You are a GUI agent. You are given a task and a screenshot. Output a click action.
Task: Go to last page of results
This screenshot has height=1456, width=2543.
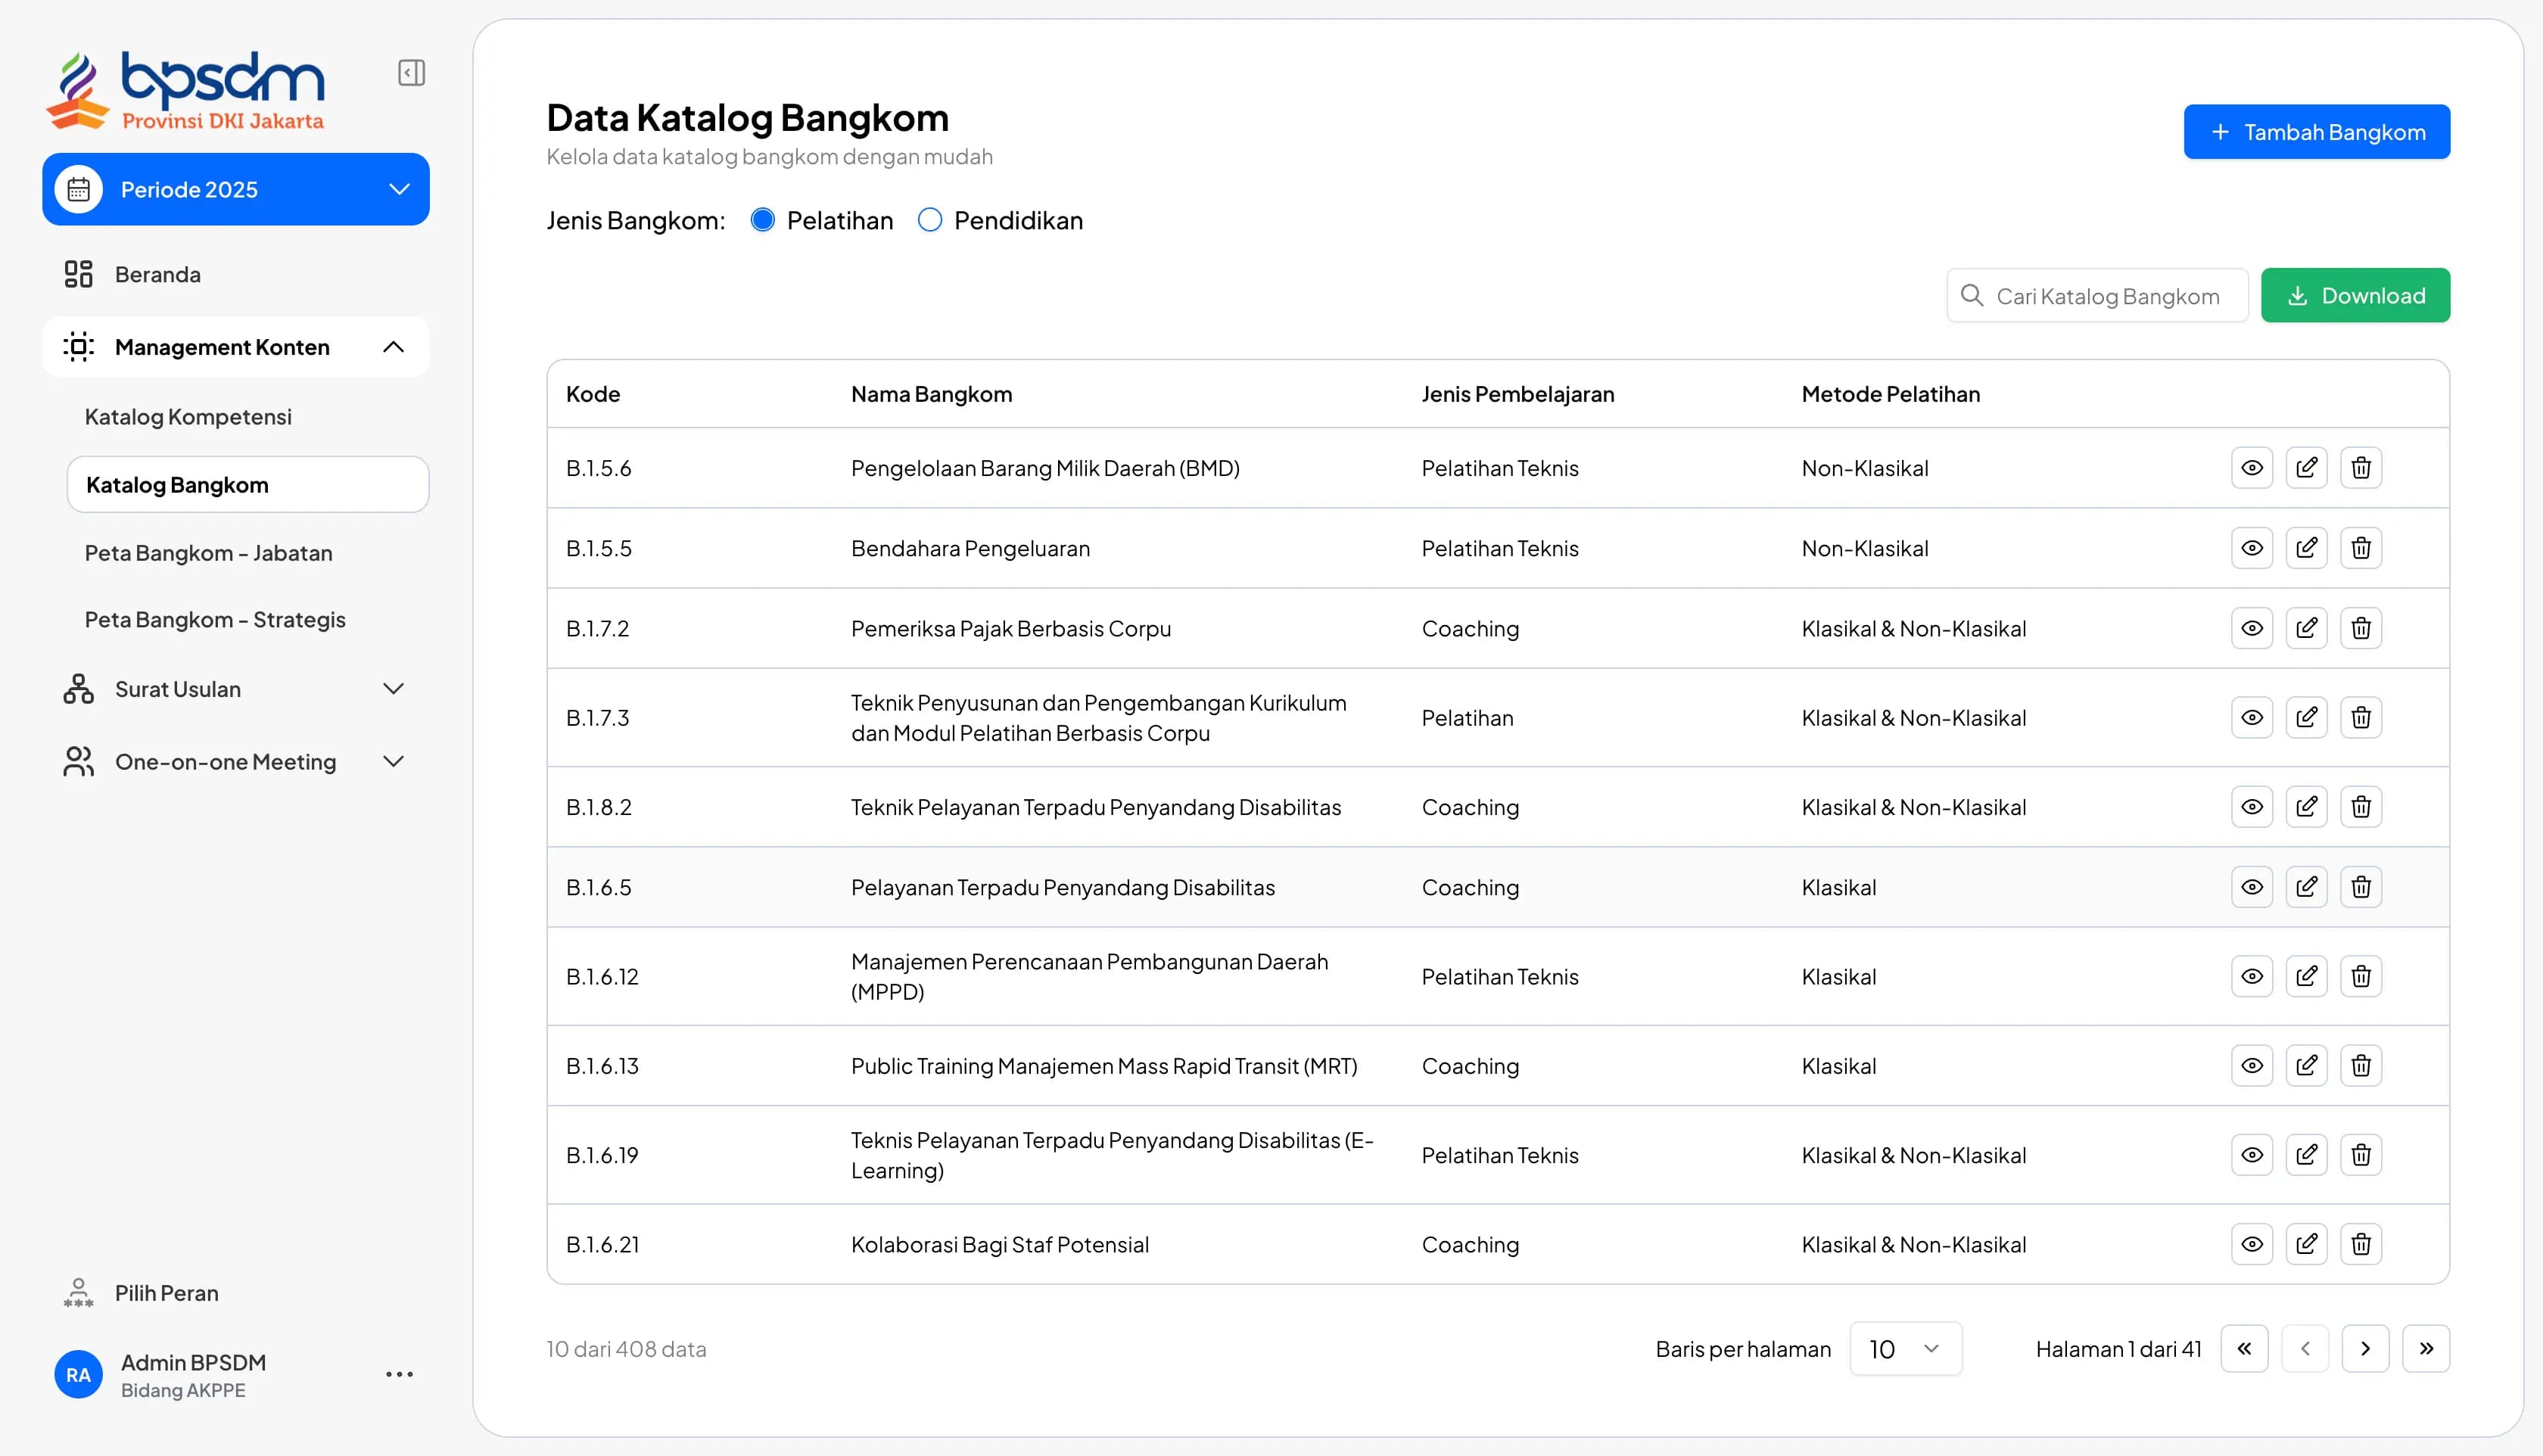click(2426, 1349)
